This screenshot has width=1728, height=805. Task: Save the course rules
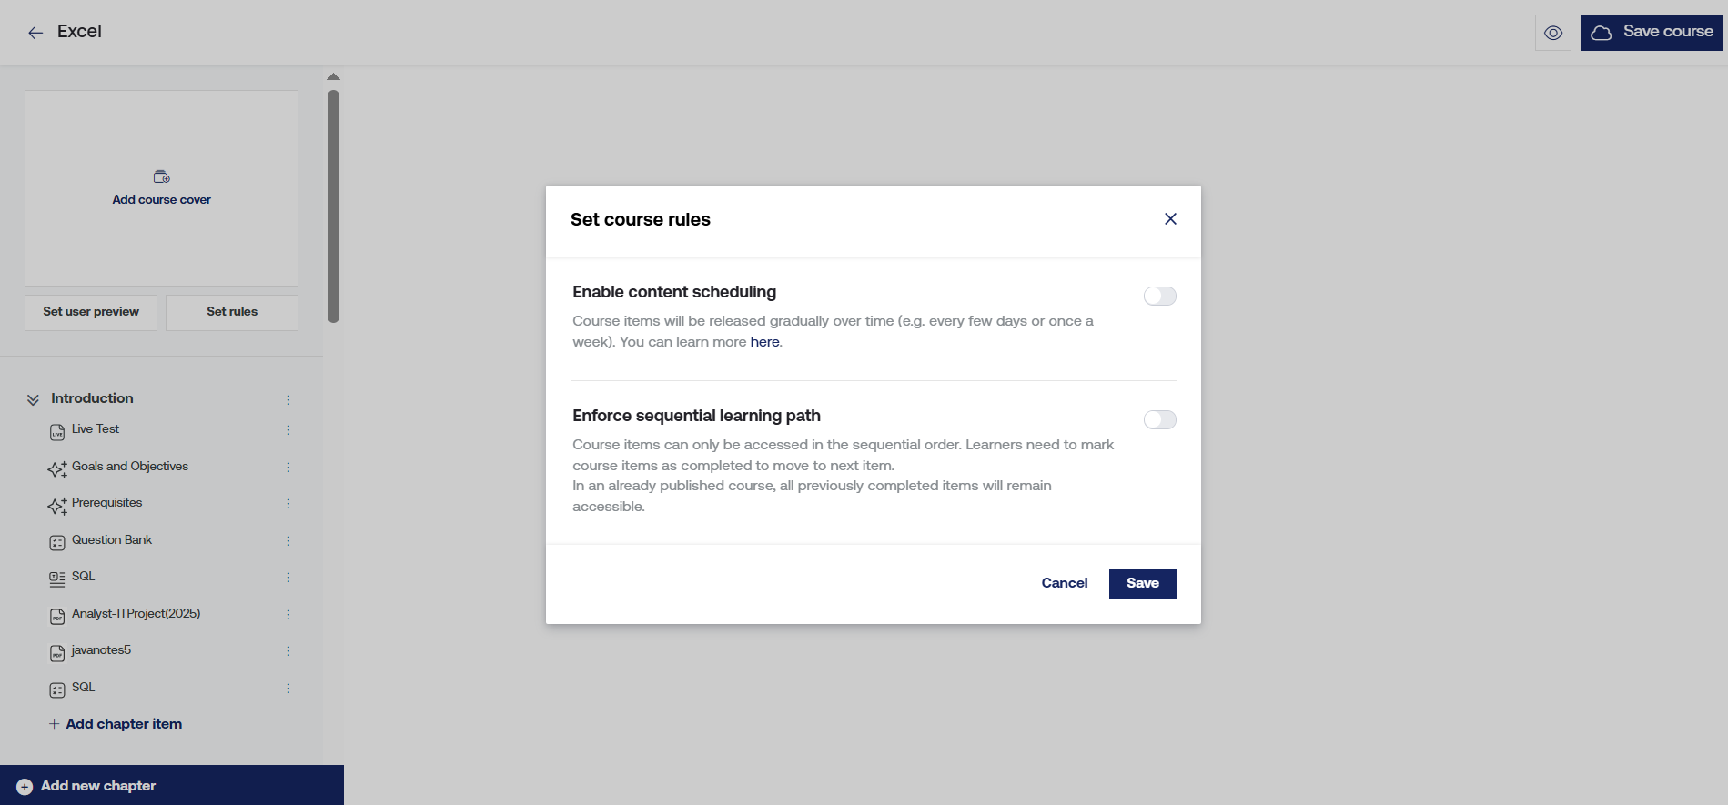(1142, 584)
